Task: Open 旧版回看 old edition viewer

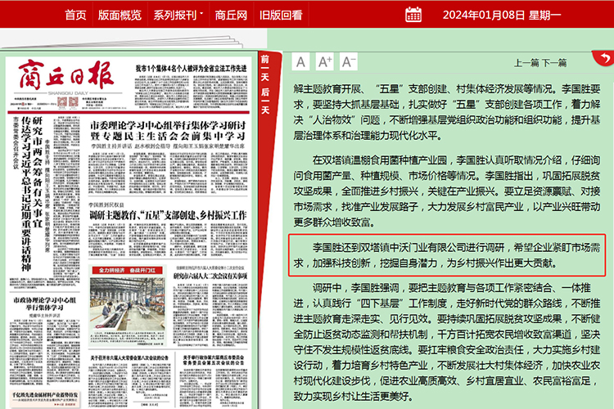Action: (x=281, y=15)
